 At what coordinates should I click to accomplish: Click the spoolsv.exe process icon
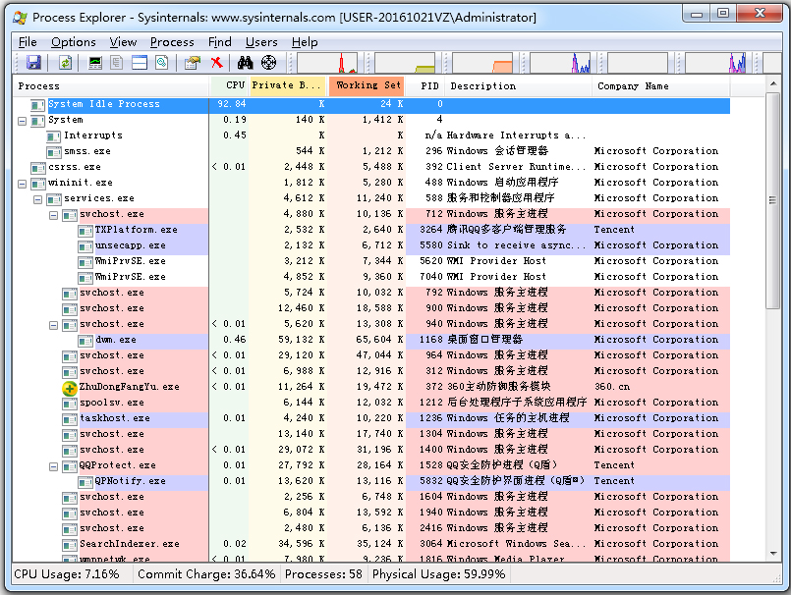click(x=70, y=404)
